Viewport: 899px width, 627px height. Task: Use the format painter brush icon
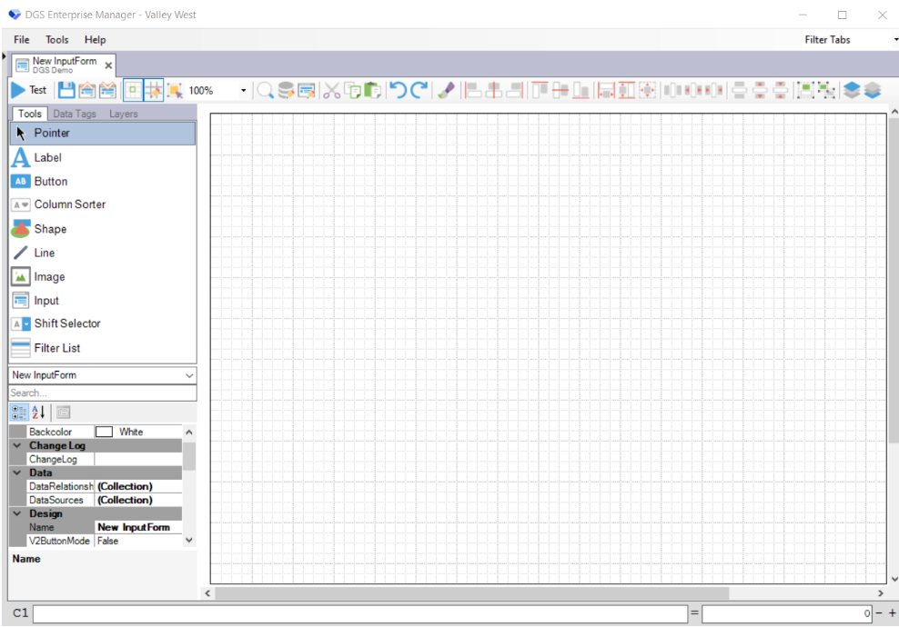coord(446,90)
